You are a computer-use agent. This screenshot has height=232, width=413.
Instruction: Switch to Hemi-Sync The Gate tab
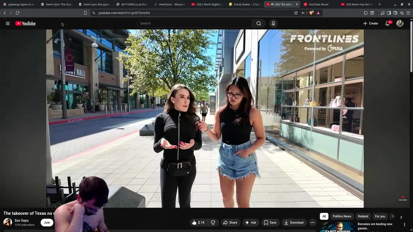pos(57,5)
